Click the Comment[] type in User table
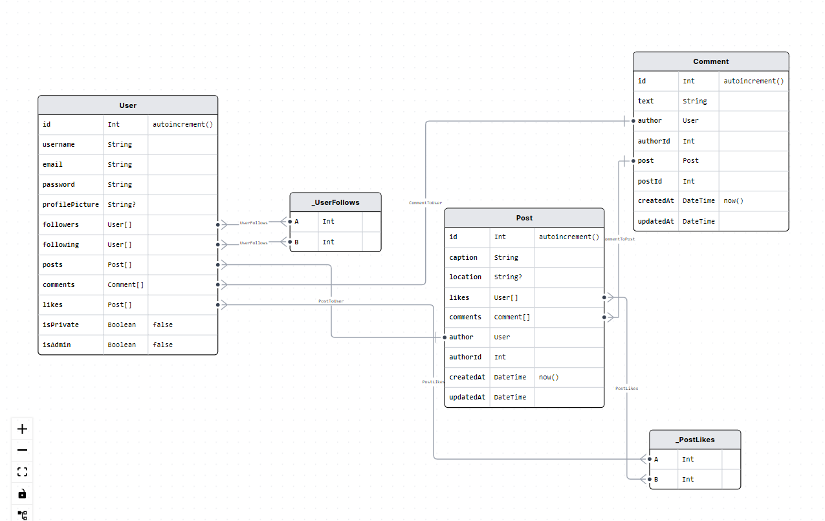 coord(126,284)
